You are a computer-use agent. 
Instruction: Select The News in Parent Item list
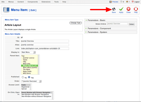point(29,70)
